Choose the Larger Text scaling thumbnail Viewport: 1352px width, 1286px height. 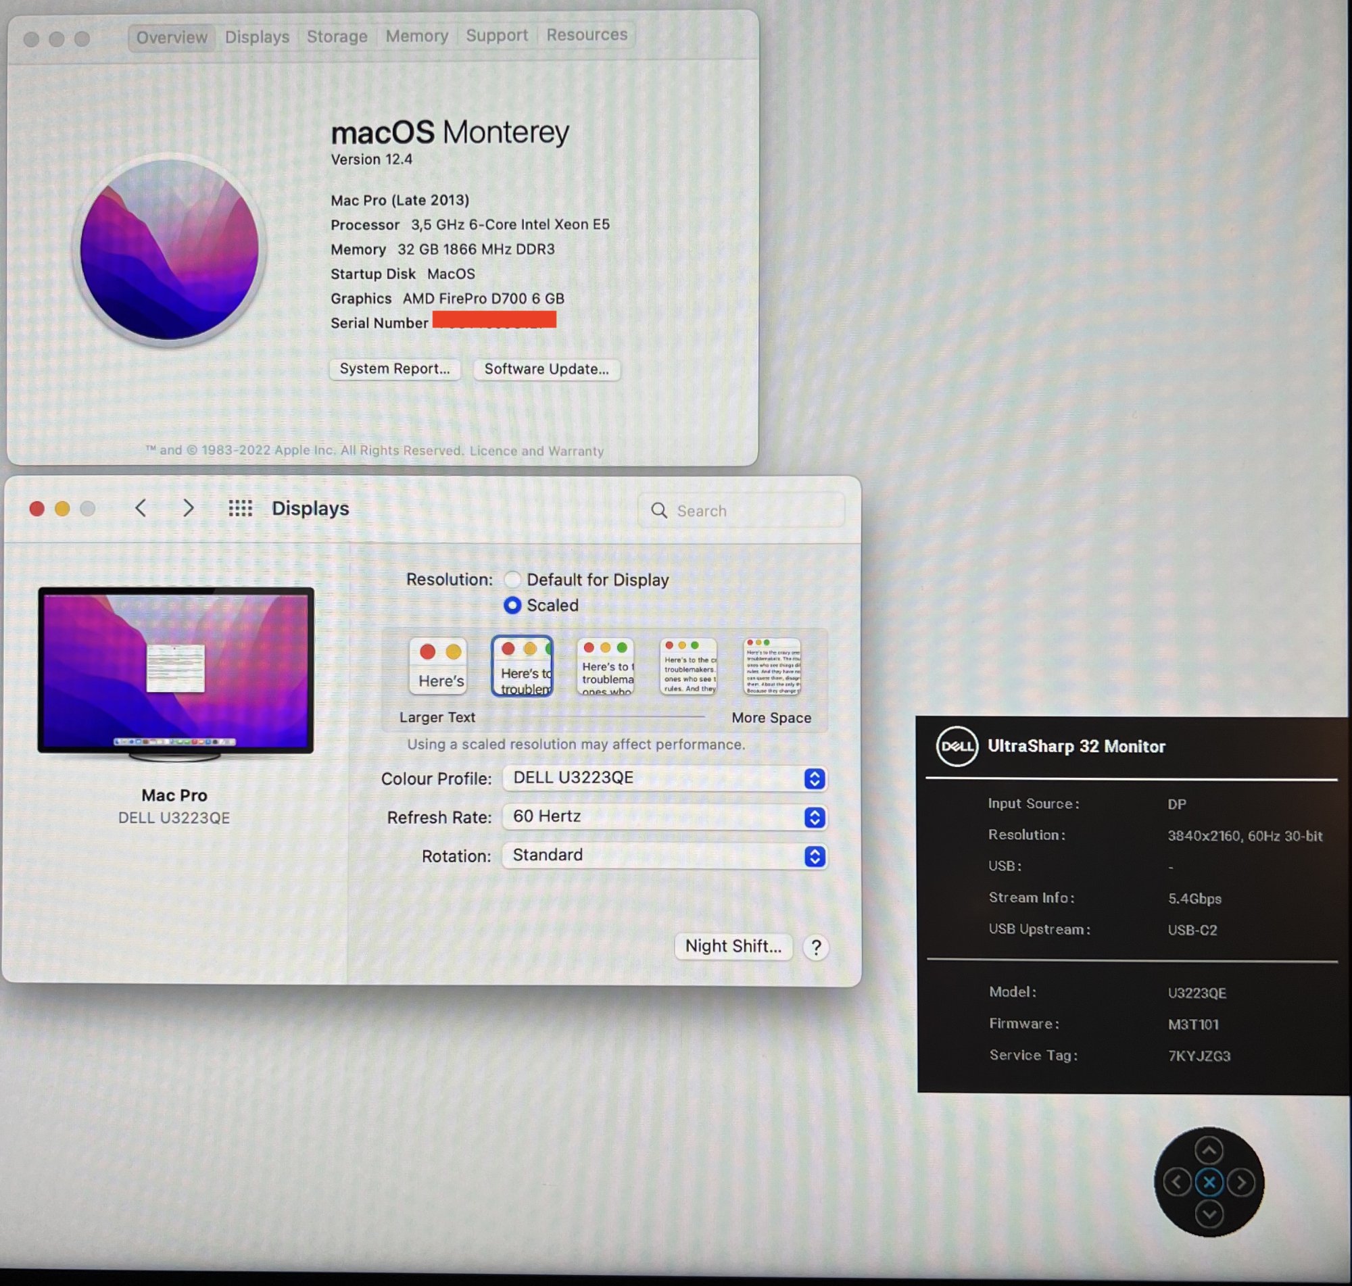438,666
